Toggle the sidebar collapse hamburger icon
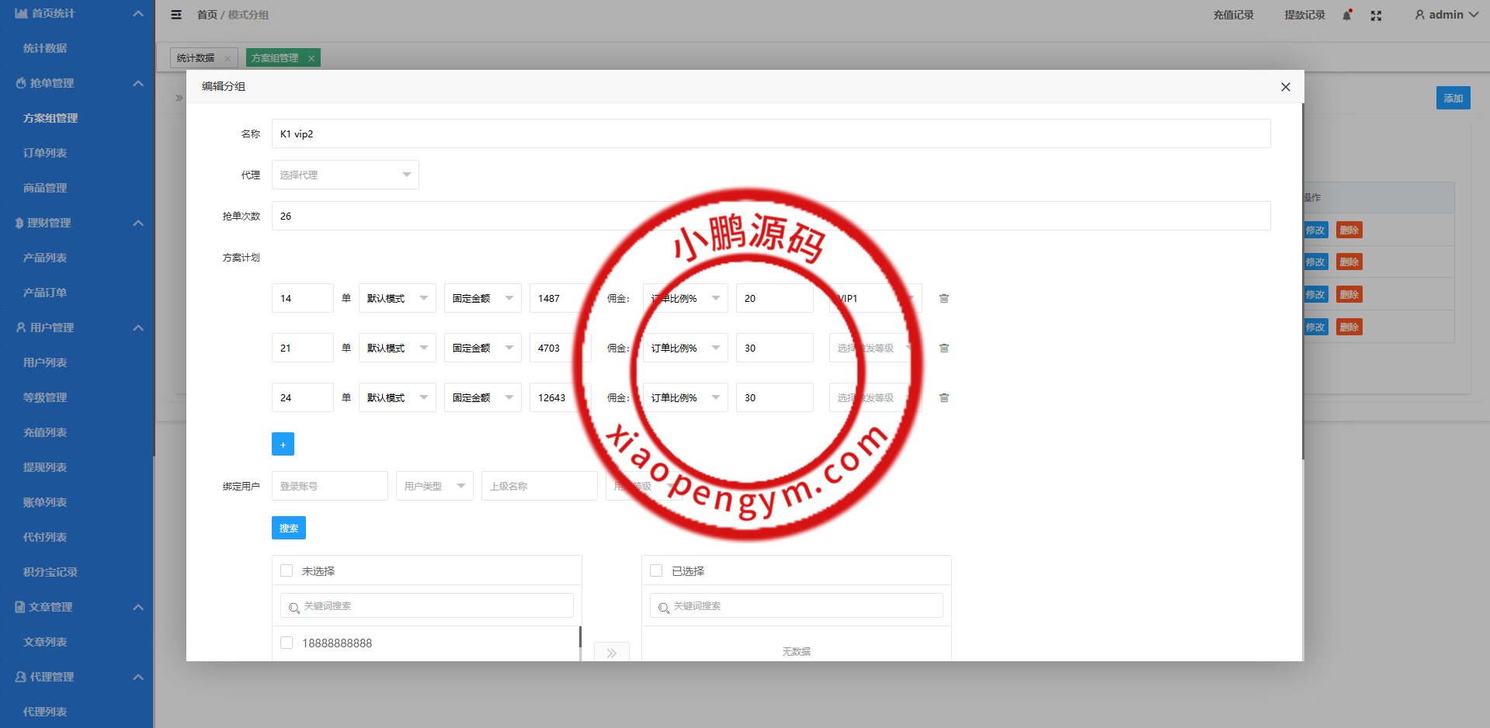1490x728 pixels. 176,15
